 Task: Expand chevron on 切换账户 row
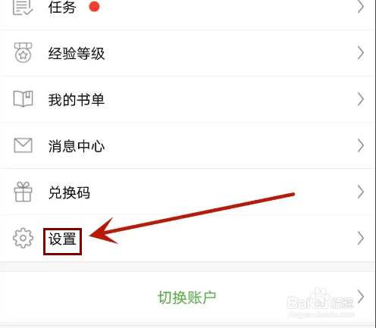[x=361, y=296]
